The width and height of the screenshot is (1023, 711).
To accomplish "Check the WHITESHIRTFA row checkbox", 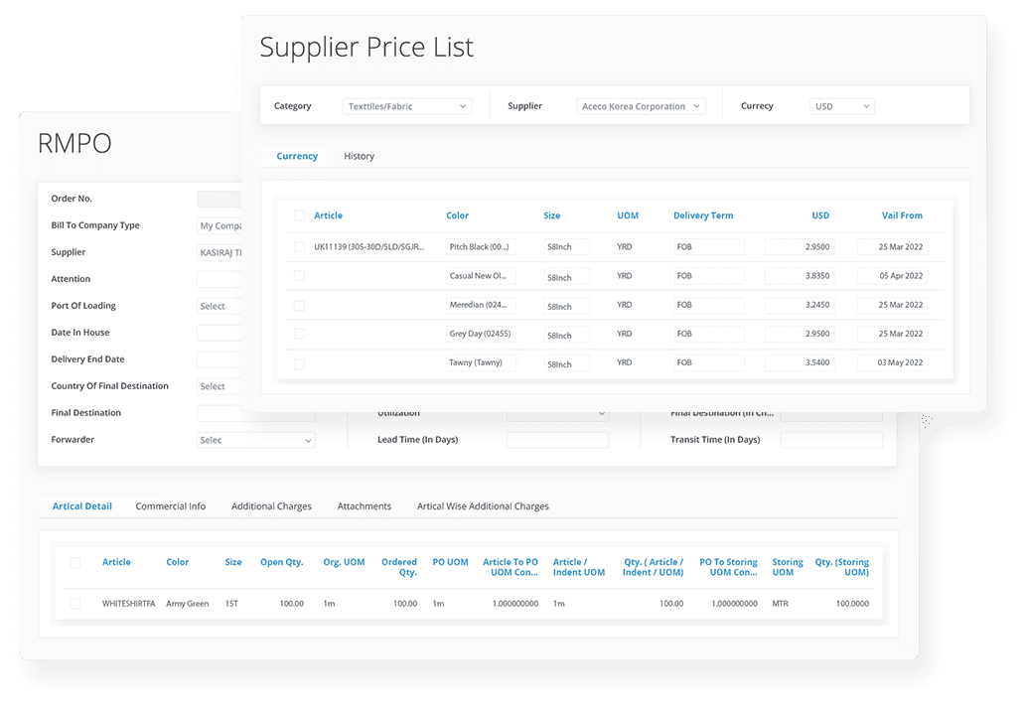I will 75,604.
